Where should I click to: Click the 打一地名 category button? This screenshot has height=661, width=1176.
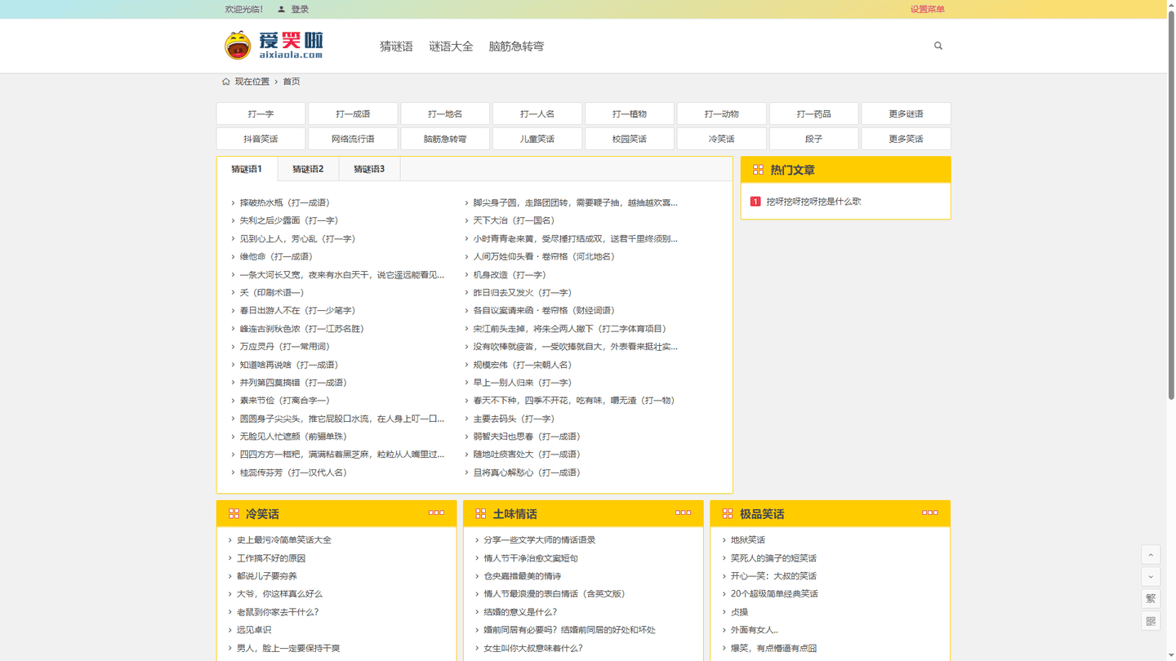tap(445, 113)
